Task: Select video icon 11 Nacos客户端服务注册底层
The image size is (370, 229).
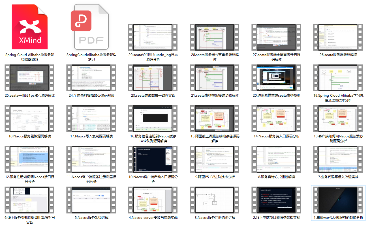Action: (91, 159)
